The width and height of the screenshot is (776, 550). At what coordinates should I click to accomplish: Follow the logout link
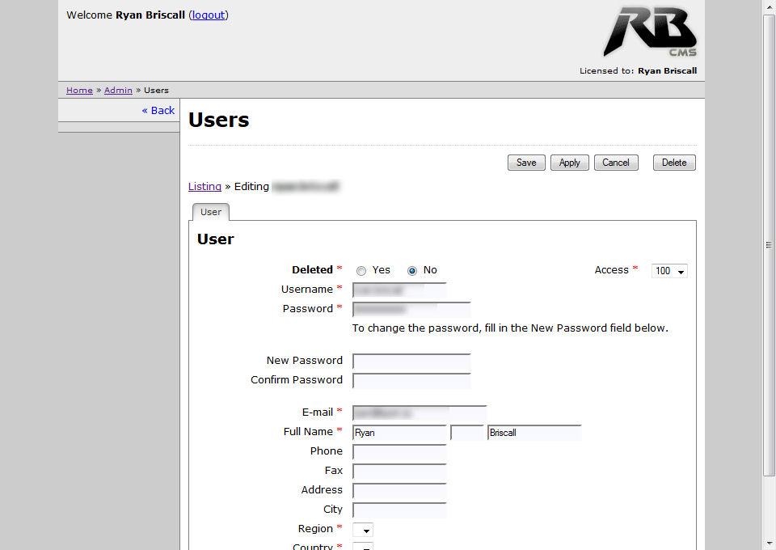[209, 15]
